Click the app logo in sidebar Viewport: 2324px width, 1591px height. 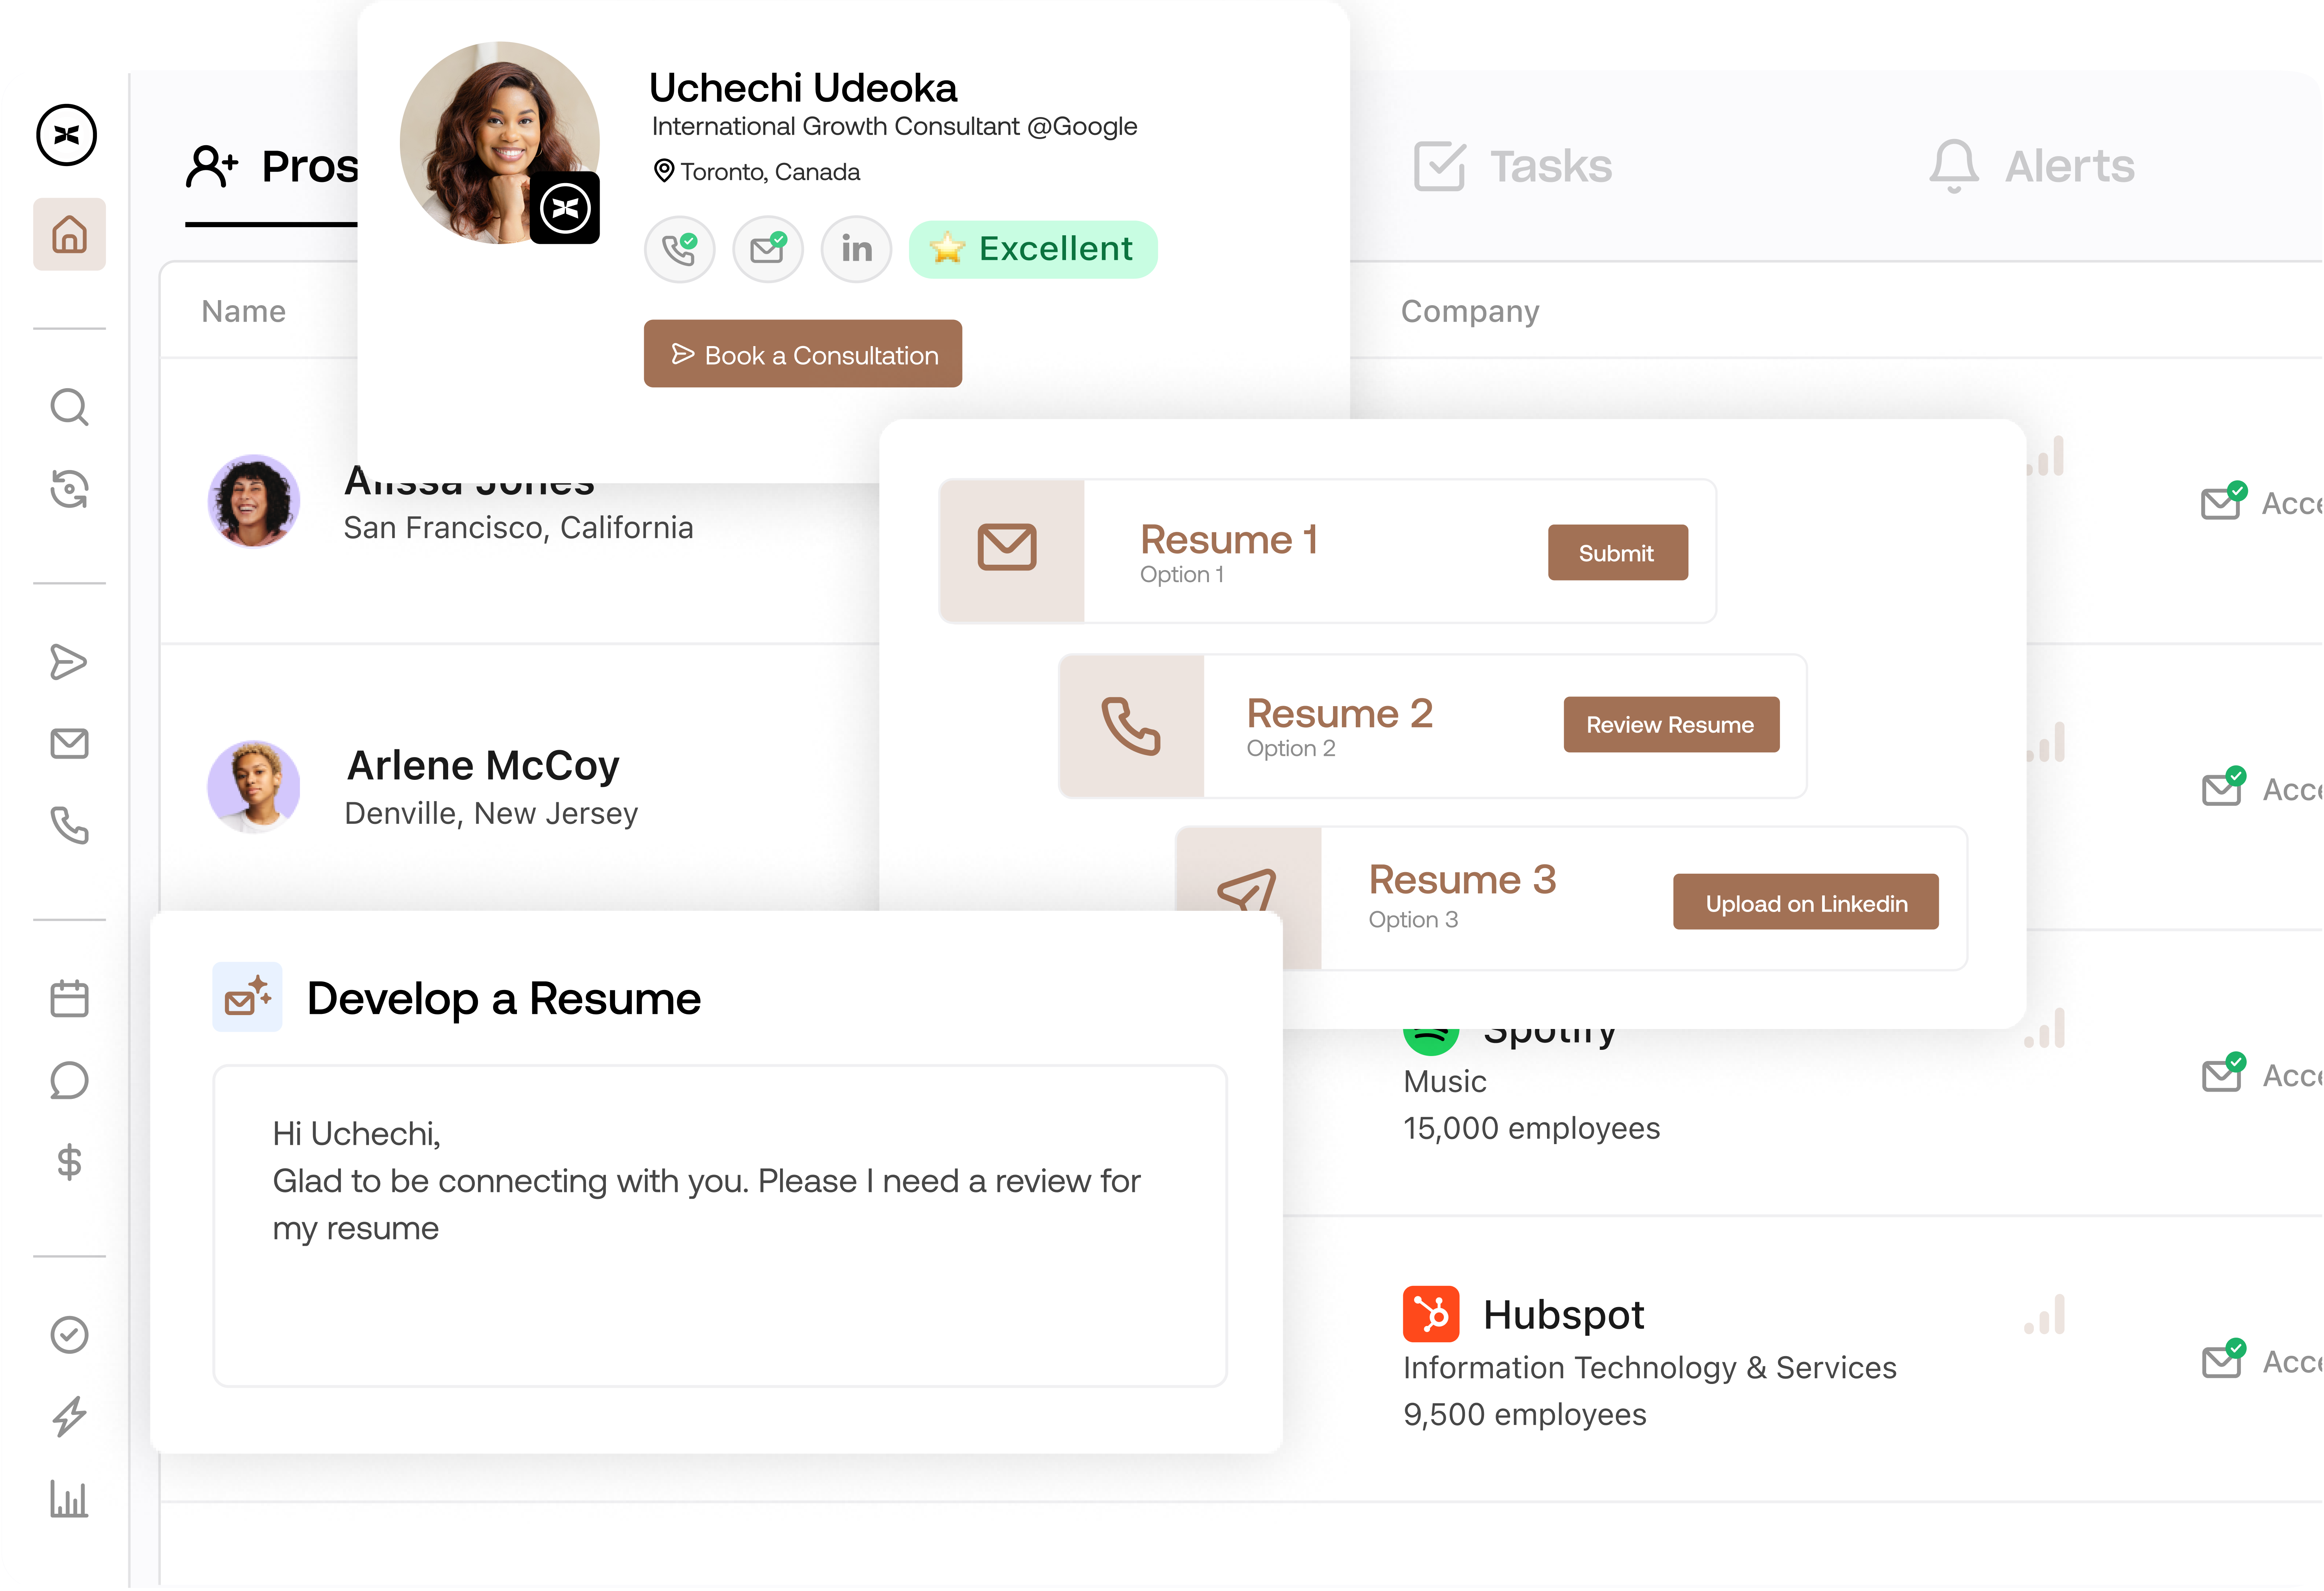tap(67, 135)
